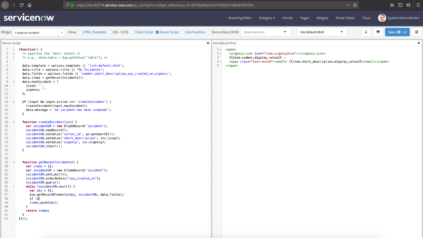Click 'data.items = getRecentIncidents();' line
This screenshot has height=238, width=423.
[53, 78]
